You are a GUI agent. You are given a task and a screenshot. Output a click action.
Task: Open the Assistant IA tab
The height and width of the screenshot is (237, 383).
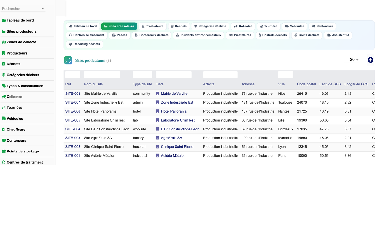338,35
